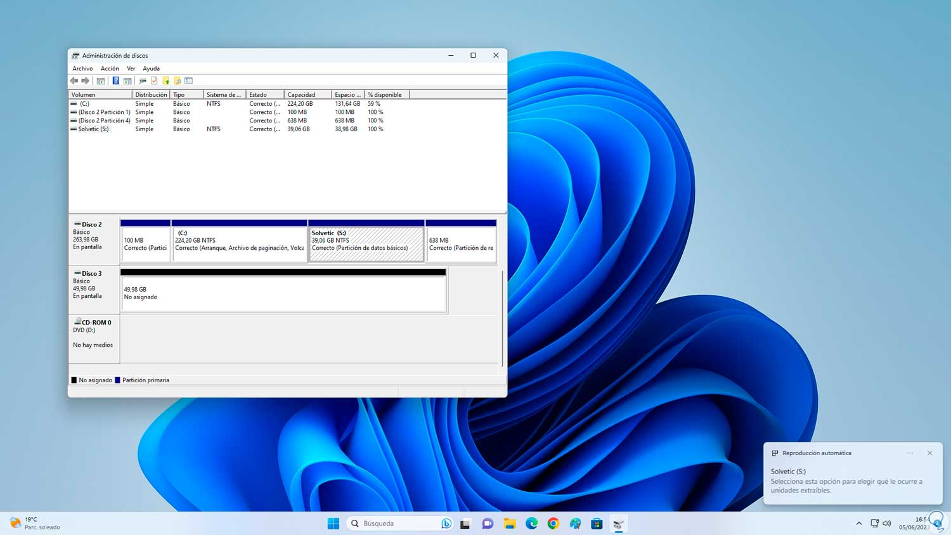Viewport: 951px width, 535px height.
Task: Open the Ayuda menu
Action: tap(151, 68)
